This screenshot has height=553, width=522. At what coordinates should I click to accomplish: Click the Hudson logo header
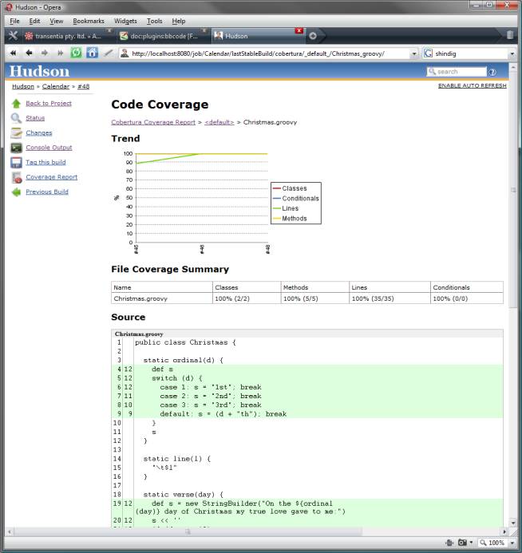39,71
